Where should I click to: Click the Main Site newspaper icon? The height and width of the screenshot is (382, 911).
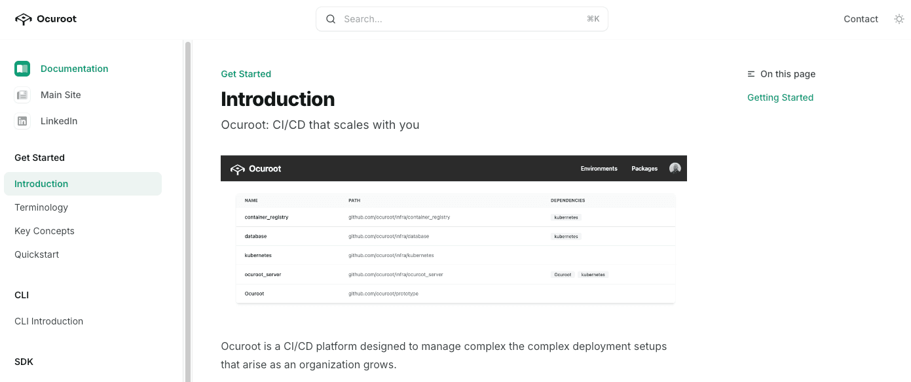click(22, 95)
